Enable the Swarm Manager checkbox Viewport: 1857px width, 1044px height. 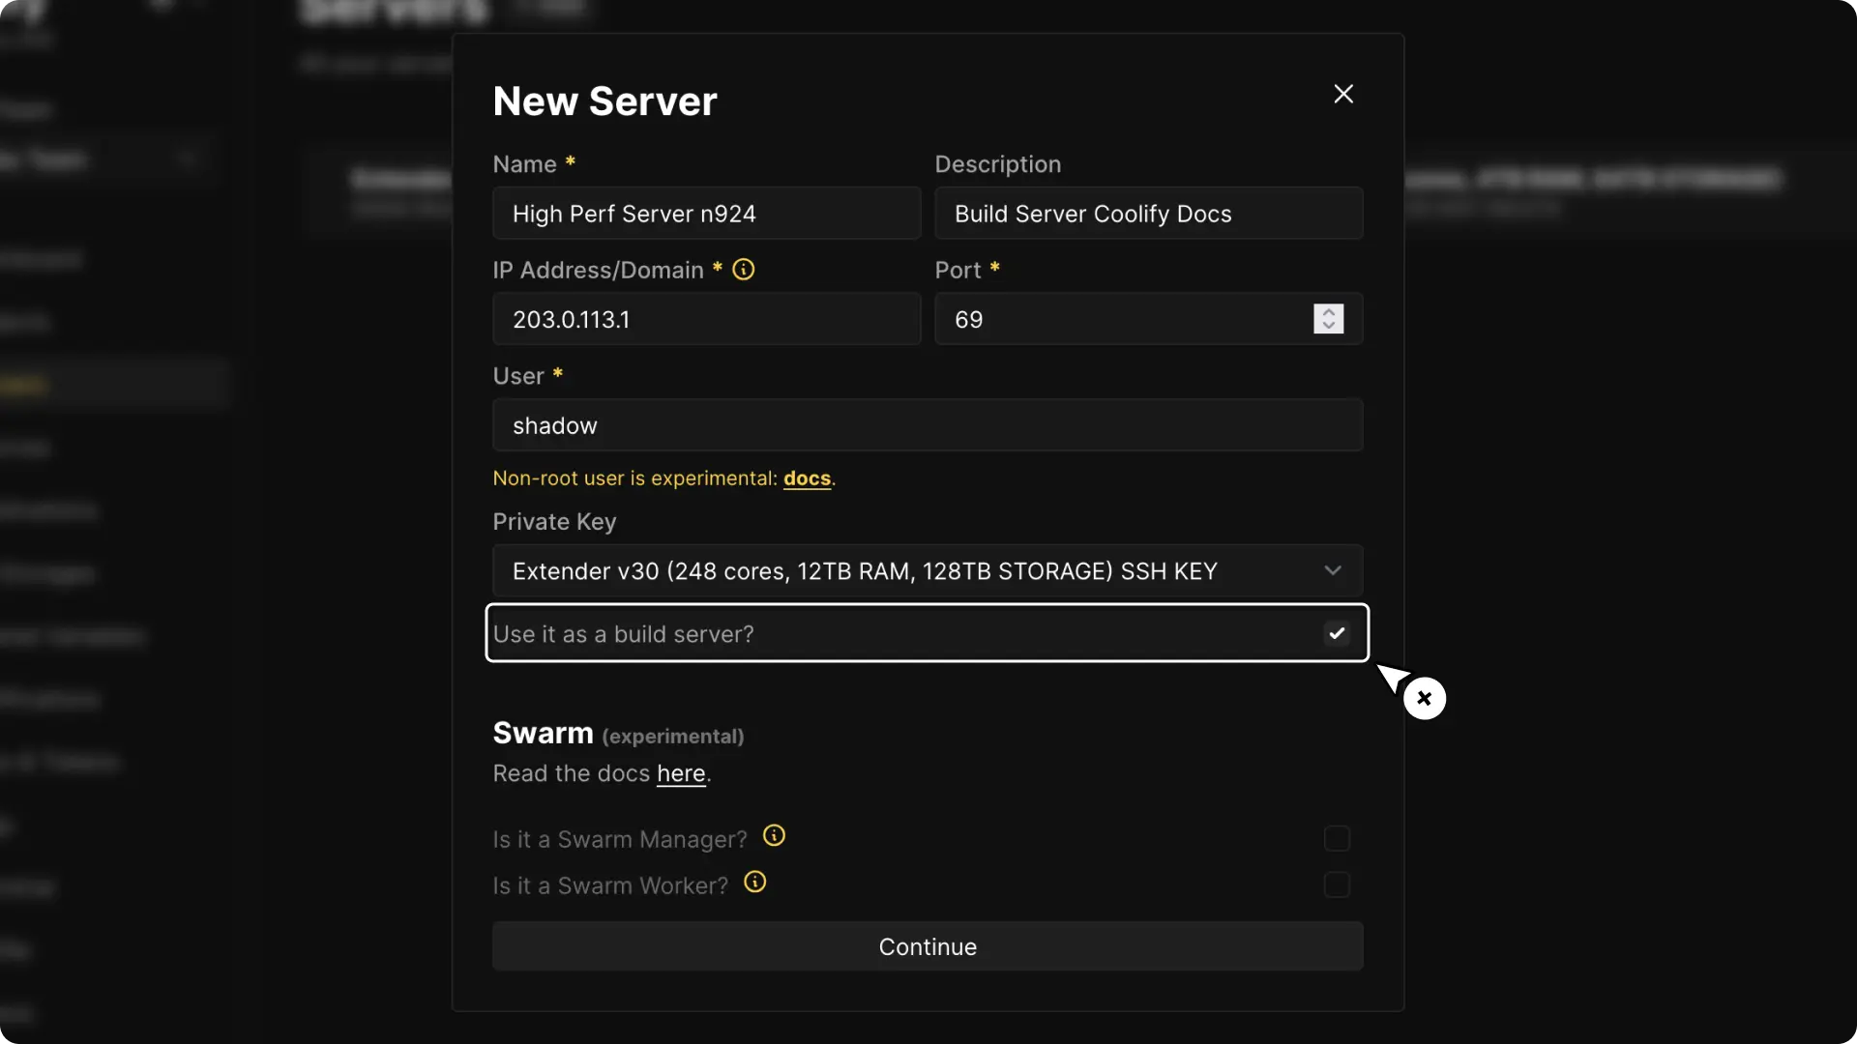1337,838
